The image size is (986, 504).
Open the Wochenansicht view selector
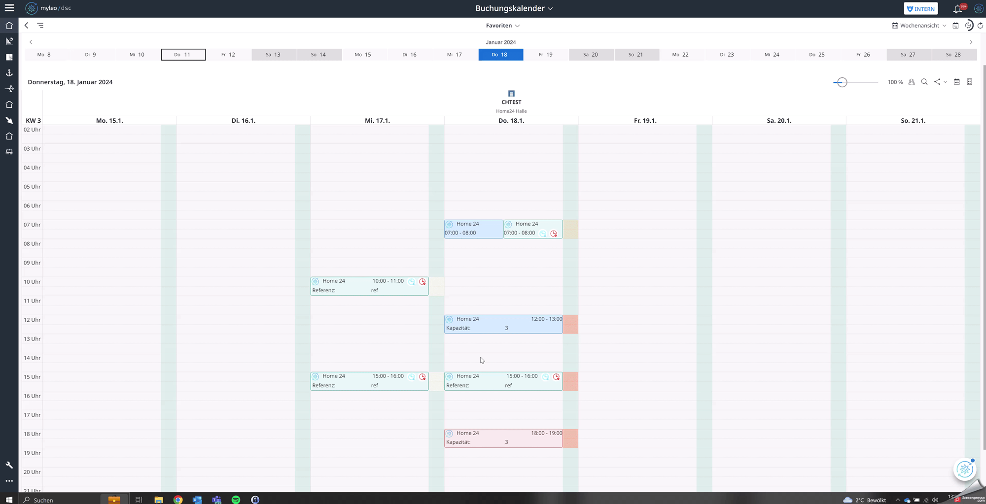click(919, 26)
